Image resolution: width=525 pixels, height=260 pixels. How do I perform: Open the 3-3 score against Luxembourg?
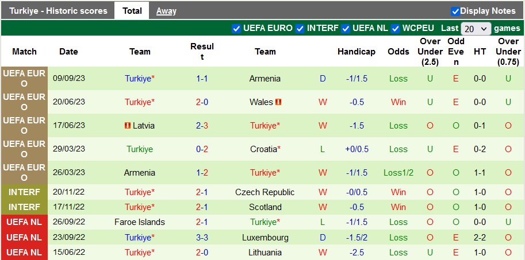[x=202, y=237]
